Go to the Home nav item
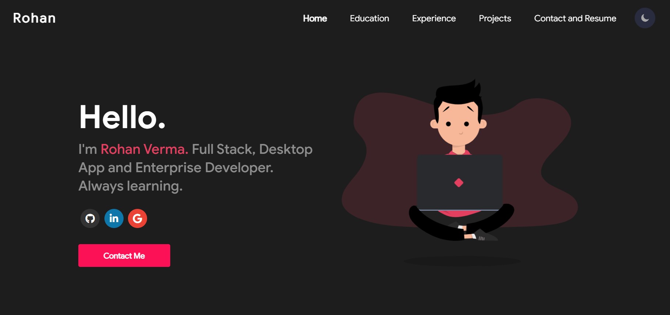Viewport: 670px width, 315px height. (315, 18)
